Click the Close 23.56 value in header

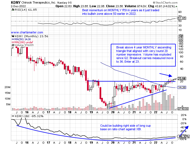[x=114, y=6]
